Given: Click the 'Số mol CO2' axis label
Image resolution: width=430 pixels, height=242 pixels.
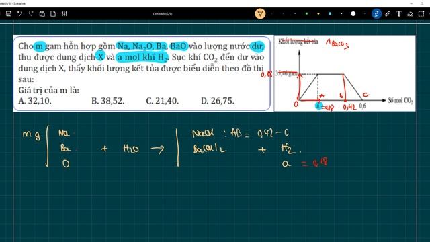Looking at the screenshot, I should click(400, 101).
